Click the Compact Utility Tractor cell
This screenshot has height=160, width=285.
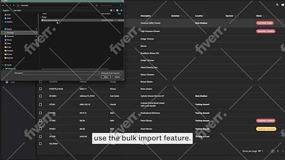[150, 23]
